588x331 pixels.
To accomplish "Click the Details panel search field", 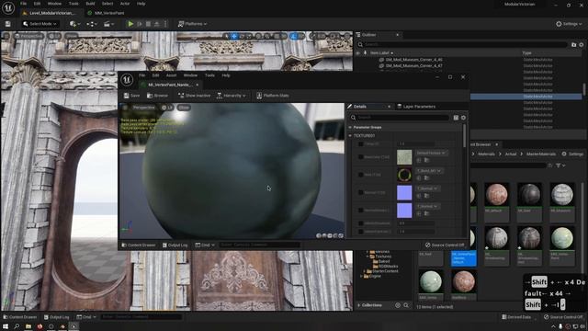I will pos(400,118).
